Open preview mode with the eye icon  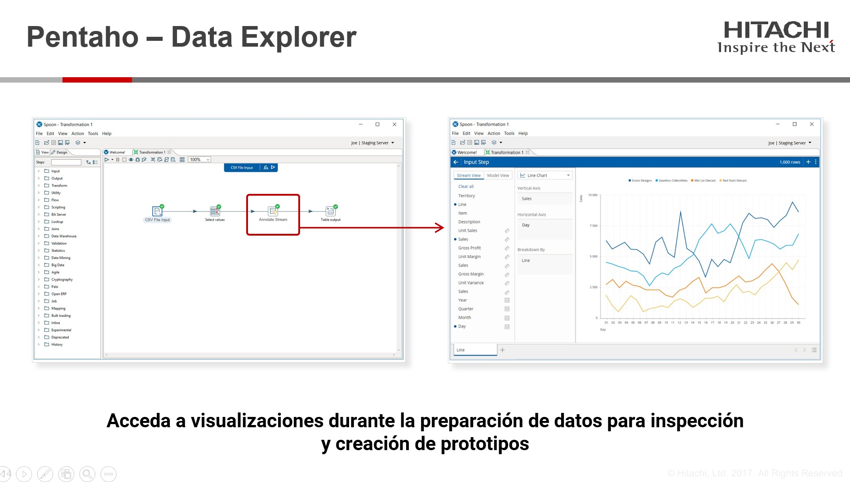(131, 159)
